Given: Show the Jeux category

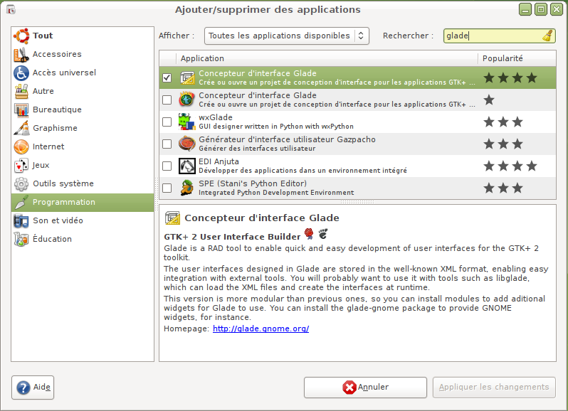Looking at the screenshot, I should click(x=83, y=165).
